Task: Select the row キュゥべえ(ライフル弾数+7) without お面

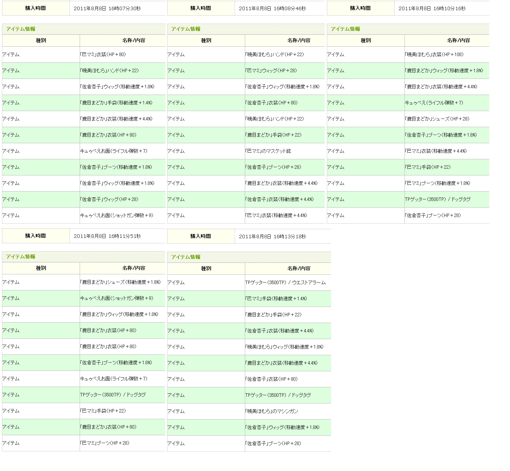Action: (408, 103)
